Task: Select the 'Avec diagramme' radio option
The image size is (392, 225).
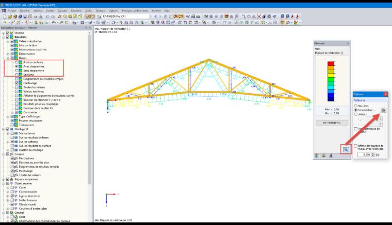Action: [17, 66]
